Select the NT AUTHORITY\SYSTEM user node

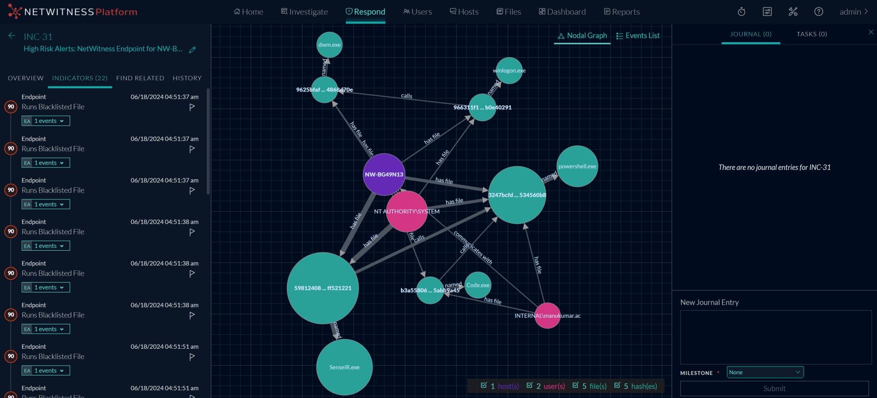pyautogui.click(x=407, y=211)
